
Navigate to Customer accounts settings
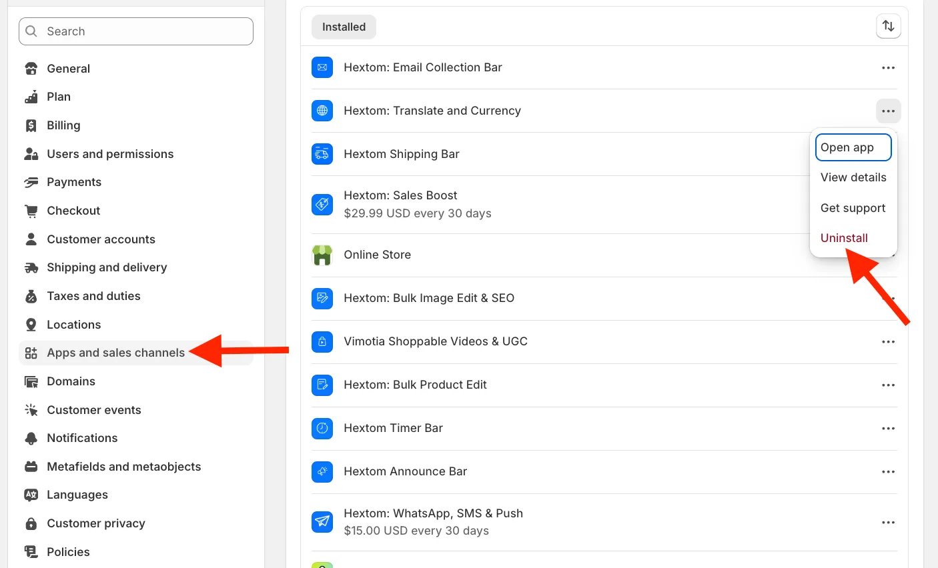(136, 239)
